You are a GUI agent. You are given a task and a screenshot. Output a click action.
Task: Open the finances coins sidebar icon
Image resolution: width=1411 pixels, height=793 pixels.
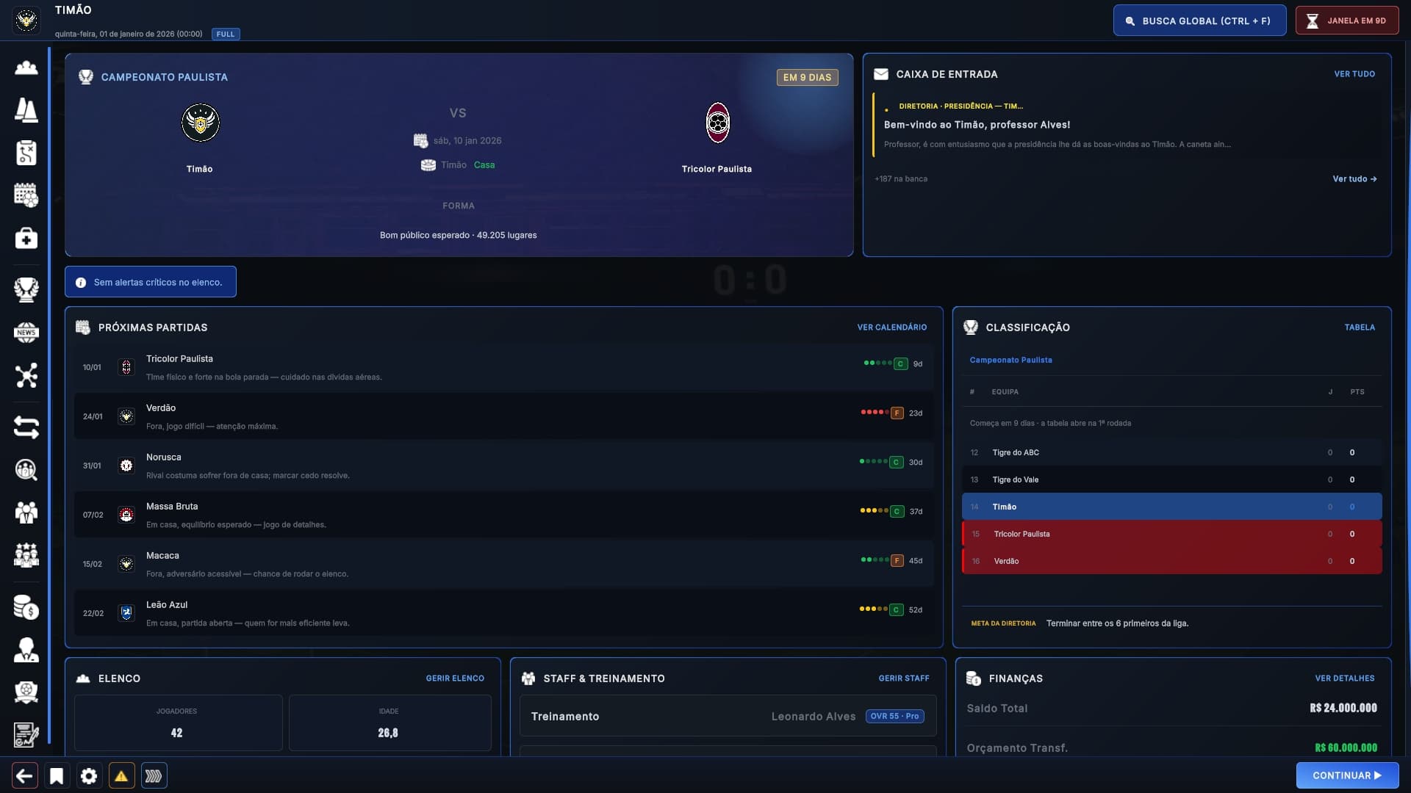26,607
